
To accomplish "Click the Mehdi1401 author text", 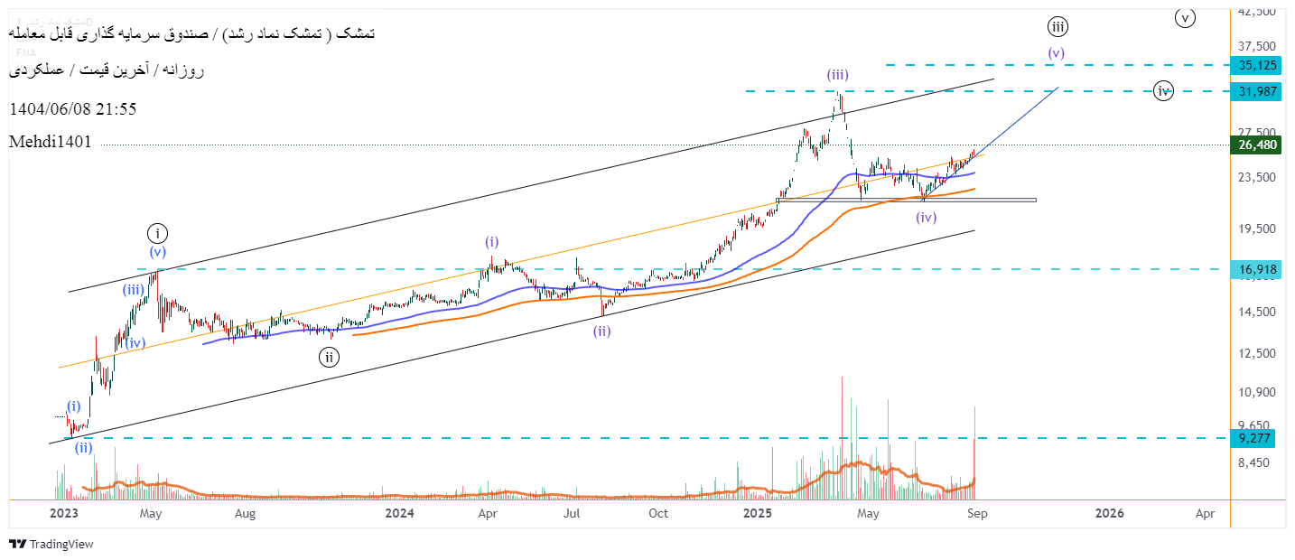I will tap(51, 142).
